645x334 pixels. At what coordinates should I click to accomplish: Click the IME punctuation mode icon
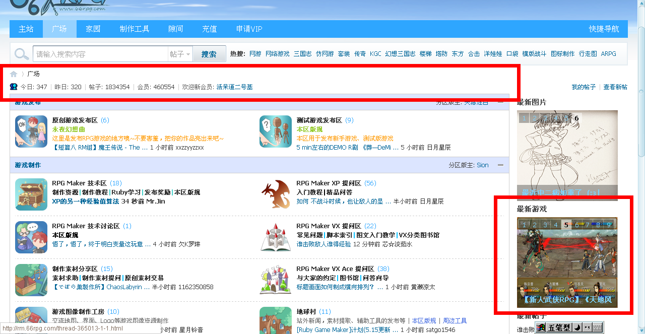tap(587, 328)
